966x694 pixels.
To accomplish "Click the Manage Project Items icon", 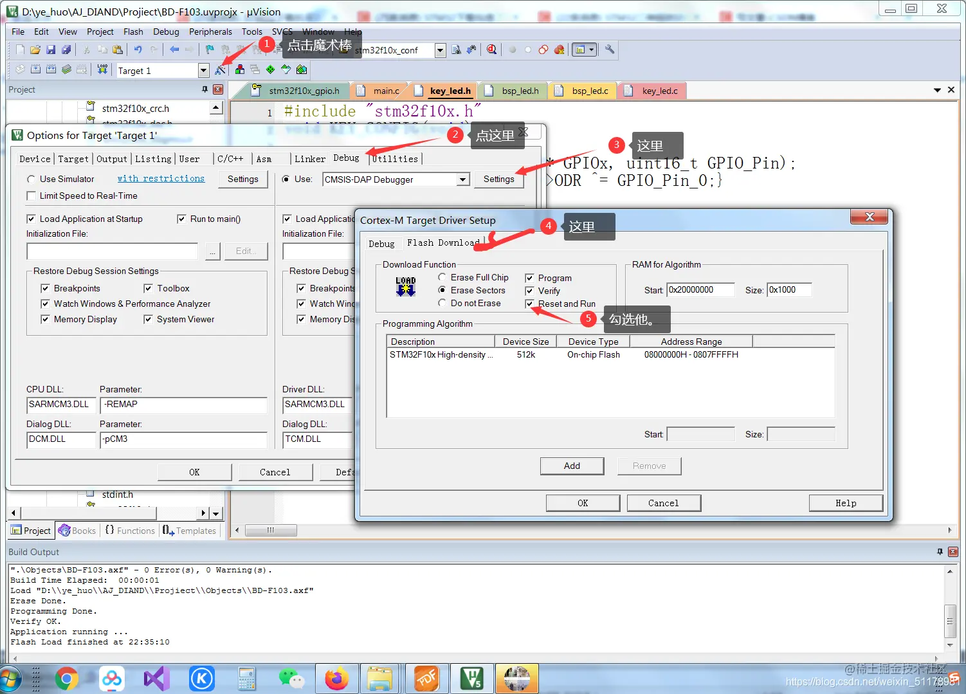I will (240, 69).
